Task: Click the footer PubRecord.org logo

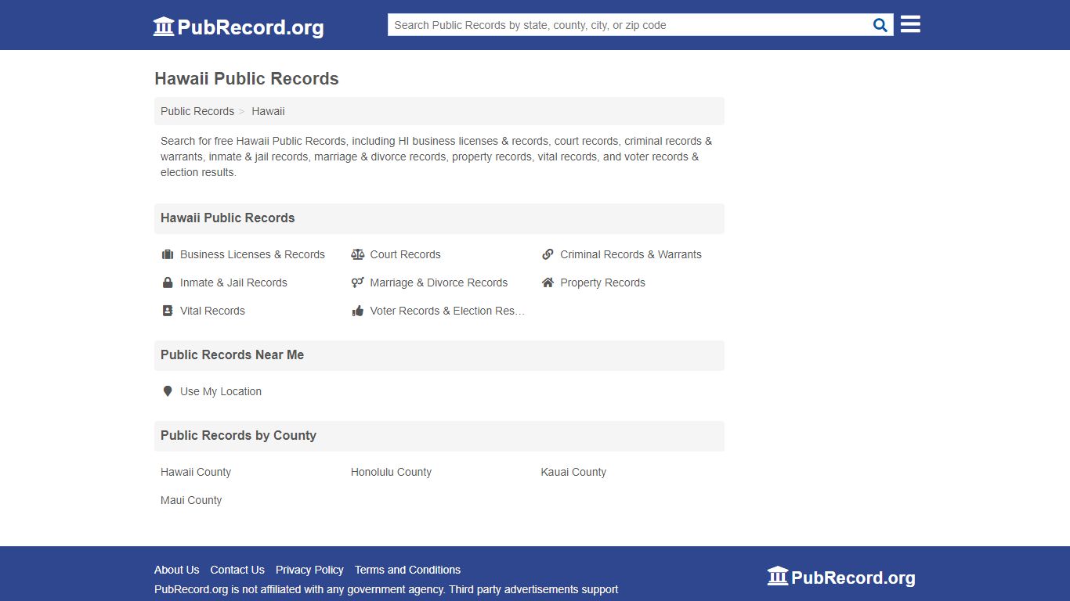Action: [841, 578]
